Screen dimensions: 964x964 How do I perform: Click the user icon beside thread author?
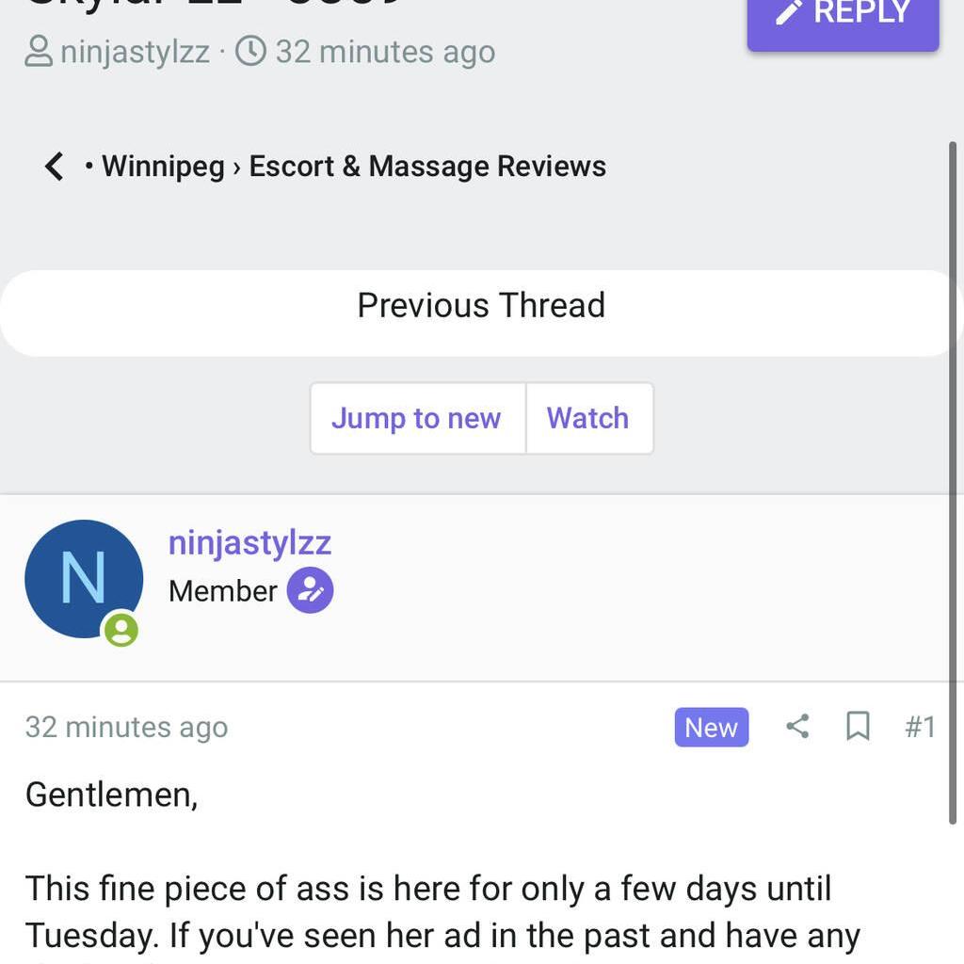[39, 51]
